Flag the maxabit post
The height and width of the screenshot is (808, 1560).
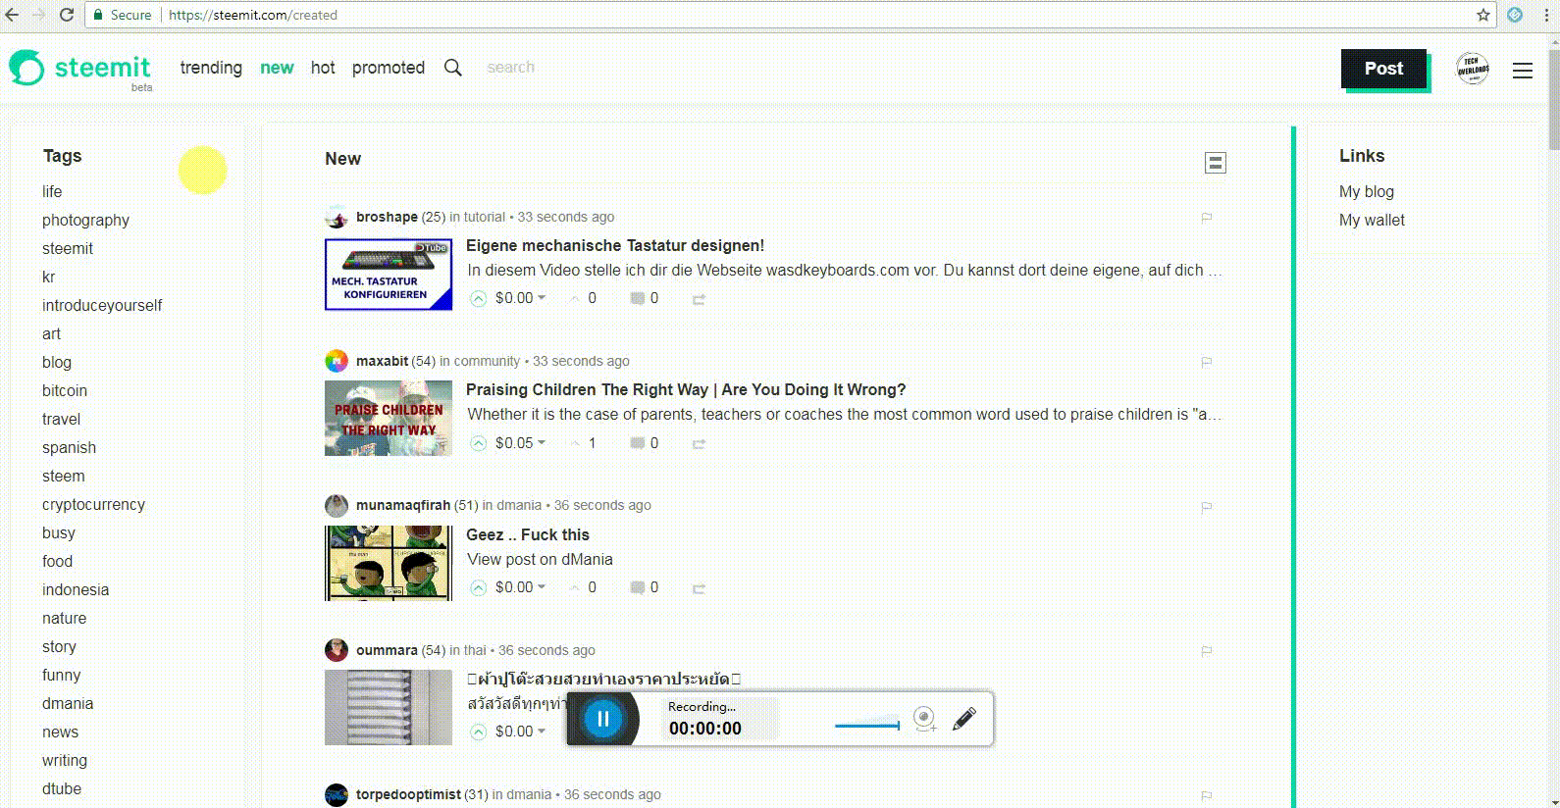point(1207,362)
